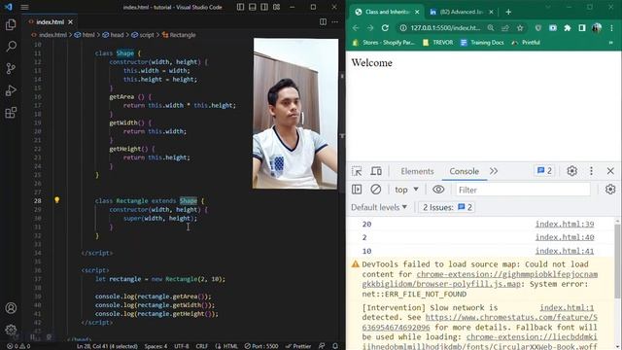Open the Run and Debug view
The height and width of the screenshot is (350, 622).
[11, 90]
